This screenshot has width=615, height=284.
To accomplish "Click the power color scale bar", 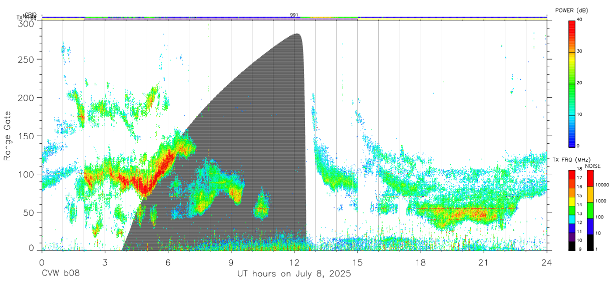I will 571,83.
